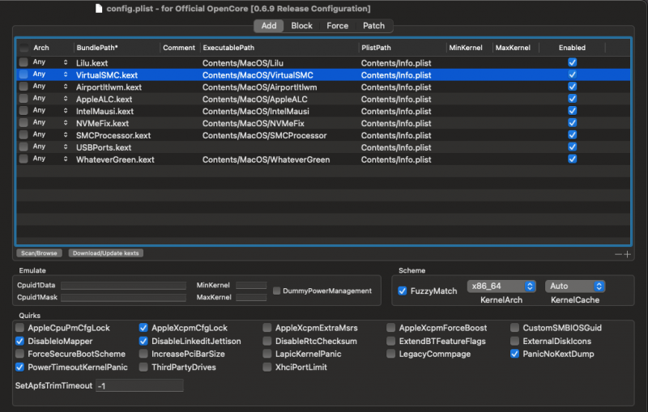Click the Scan/Browse button

coord(39,253)
